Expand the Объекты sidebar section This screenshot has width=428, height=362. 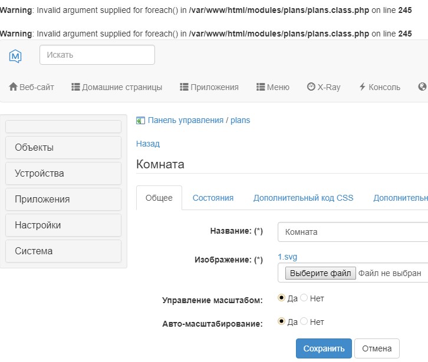pyautogui.click(x=63, y=147)
